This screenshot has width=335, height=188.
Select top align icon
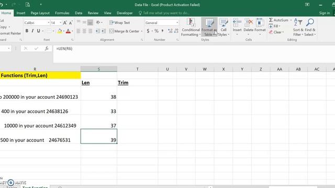[79, 22]
